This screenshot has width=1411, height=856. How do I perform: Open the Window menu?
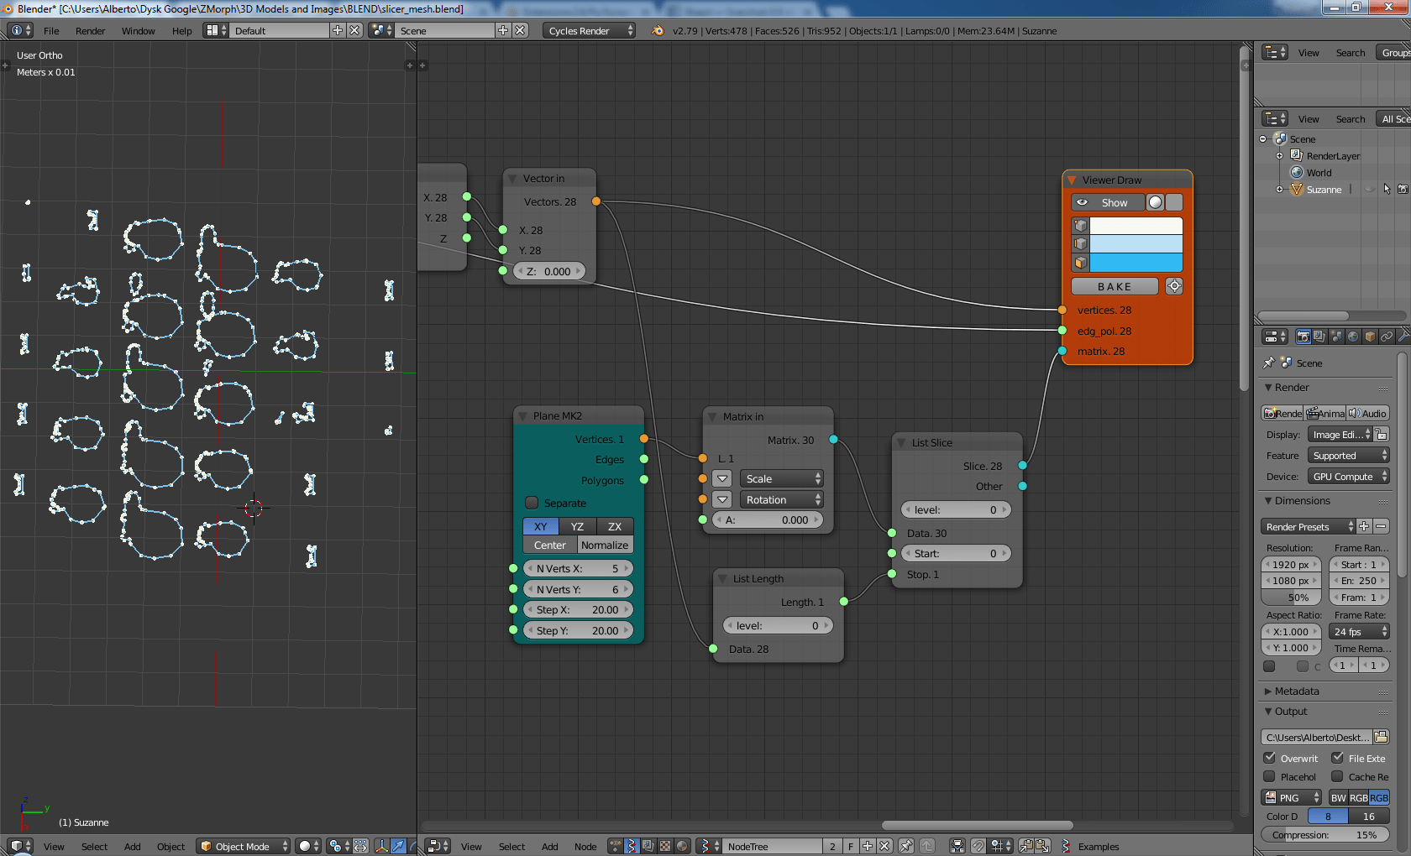point(139,30)
